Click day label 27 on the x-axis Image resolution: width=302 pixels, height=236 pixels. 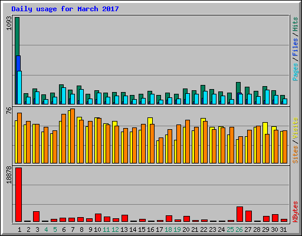[x=248, y=230]
